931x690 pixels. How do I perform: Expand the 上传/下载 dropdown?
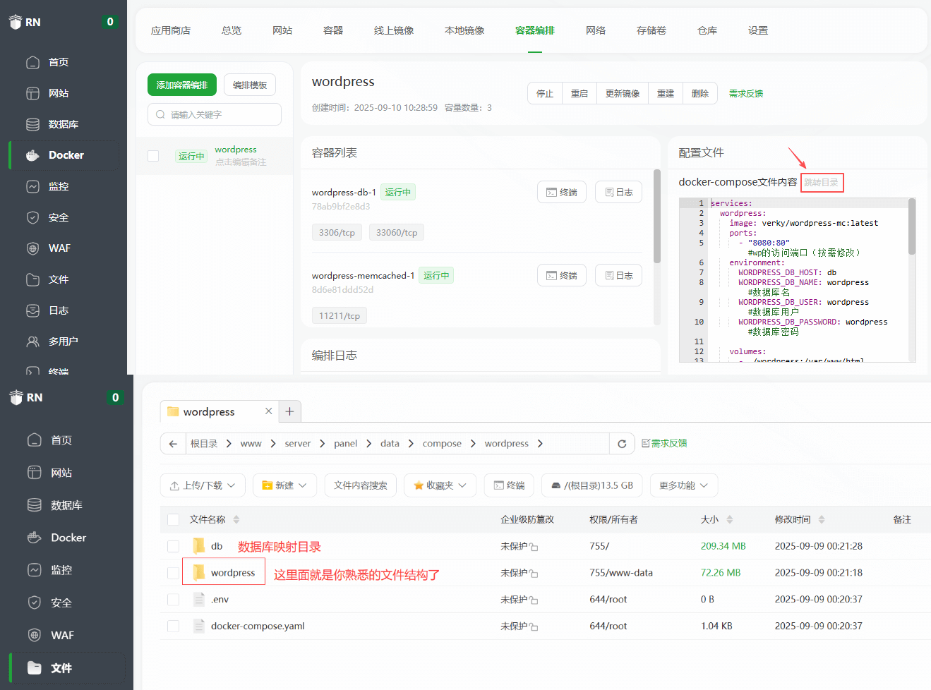203,485
